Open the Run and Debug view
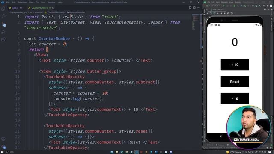 (3, 32)
